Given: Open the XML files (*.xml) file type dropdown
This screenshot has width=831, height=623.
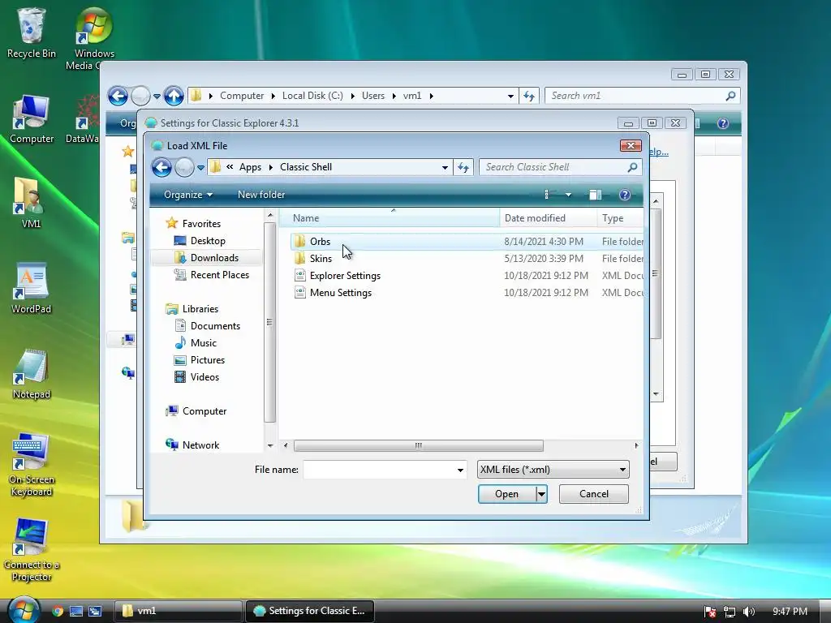Looking at the screenshot, I should pyautogui.click(x=553, y=470).
